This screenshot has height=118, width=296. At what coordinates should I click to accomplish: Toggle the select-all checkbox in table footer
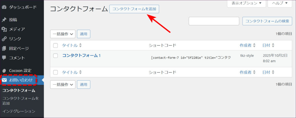click(55, 73)
